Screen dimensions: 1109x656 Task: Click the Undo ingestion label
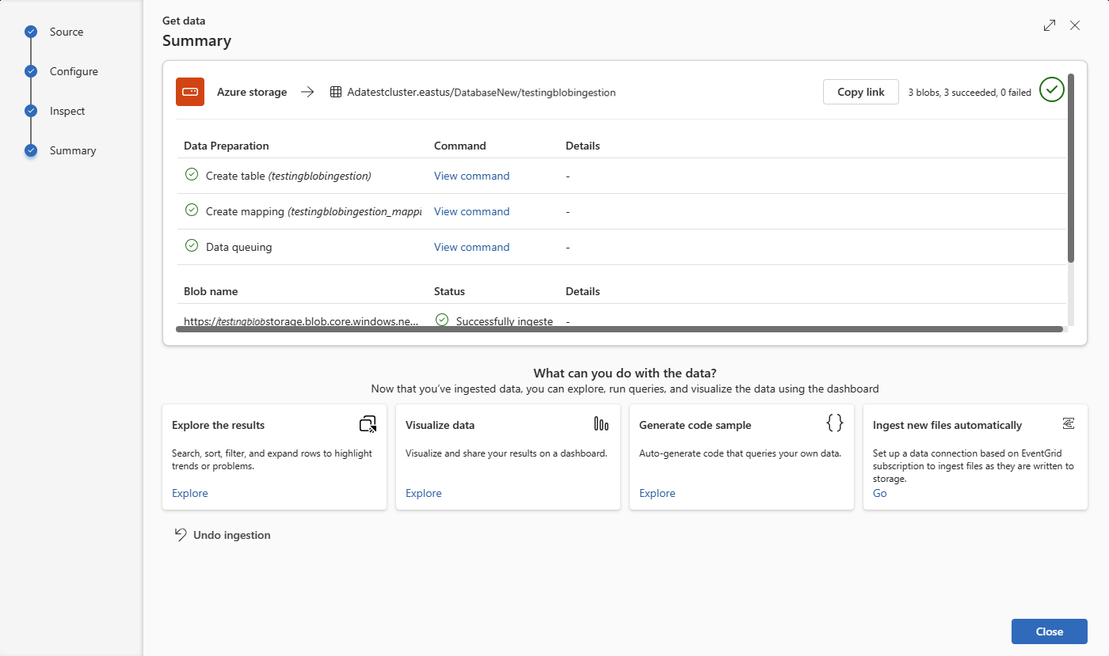pyautogui.click(x=232, y=535)
